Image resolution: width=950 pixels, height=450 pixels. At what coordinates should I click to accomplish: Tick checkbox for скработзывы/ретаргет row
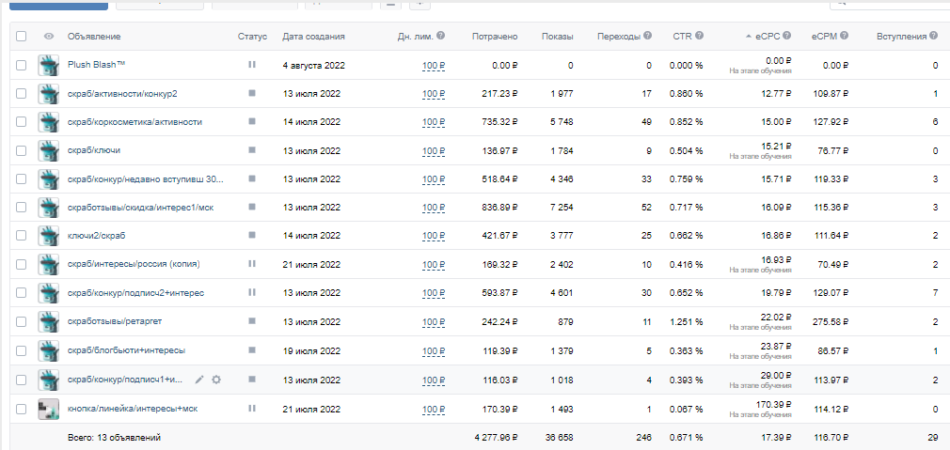22,322
